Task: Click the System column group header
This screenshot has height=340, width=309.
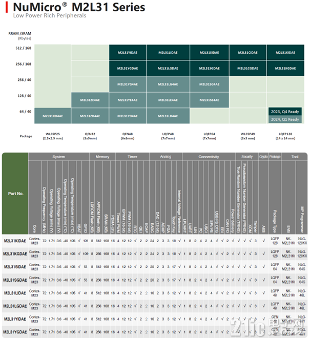Action: pyautogui.click(x=58, y=157)
